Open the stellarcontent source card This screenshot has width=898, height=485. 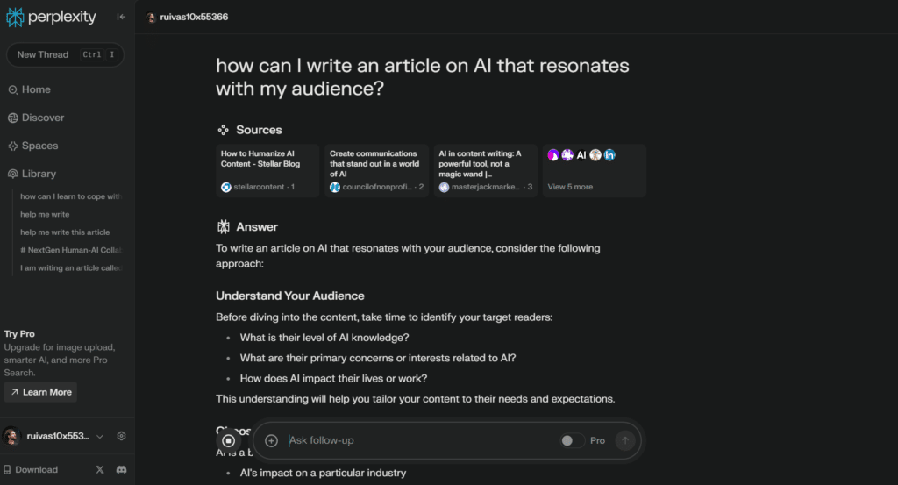tap(267, 171)
